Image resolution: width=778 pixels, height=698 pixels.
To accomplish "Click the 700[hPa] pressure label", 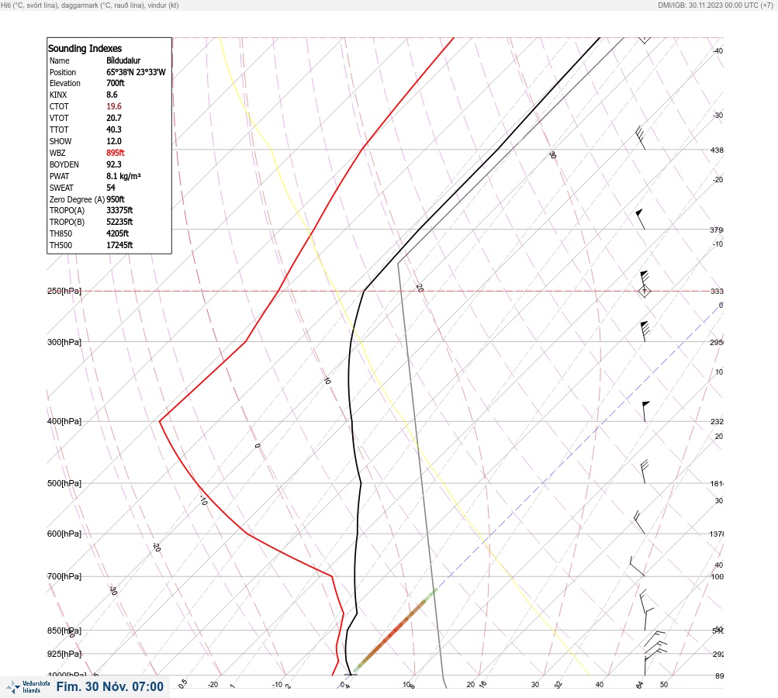I will tap(64, 576).
